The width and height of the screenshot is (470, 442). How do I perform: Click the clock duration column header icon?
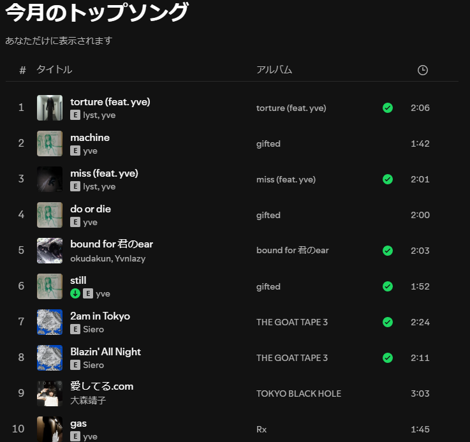(423, 70)
